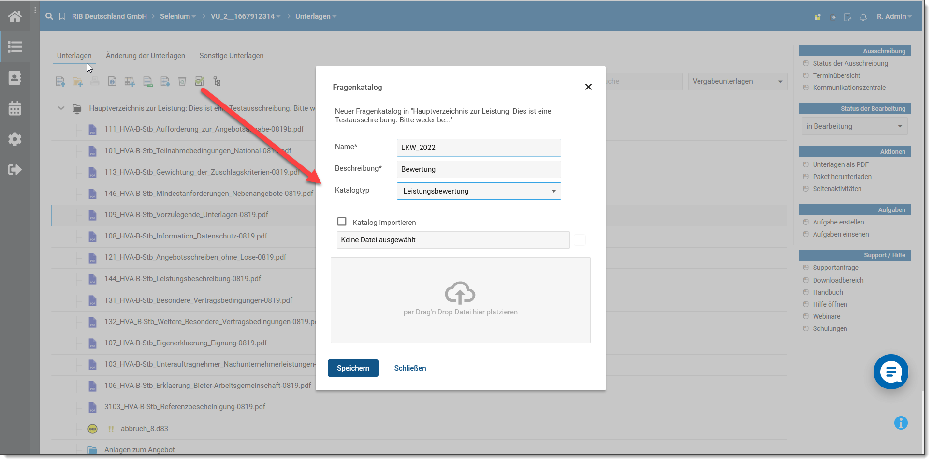
Task: Open Kommunikationszentrale link
Action: (849, 88)
